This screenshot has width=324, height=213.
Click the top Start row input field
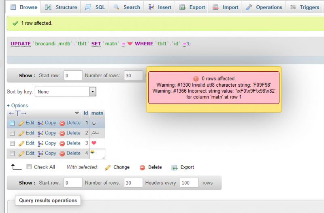pyautogui.click(x=73, y=76)
